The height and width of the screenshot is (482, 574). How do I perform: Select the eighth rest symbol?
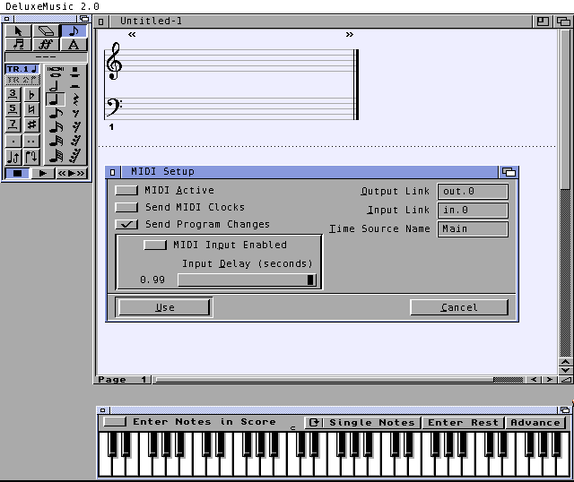[75, 114]
